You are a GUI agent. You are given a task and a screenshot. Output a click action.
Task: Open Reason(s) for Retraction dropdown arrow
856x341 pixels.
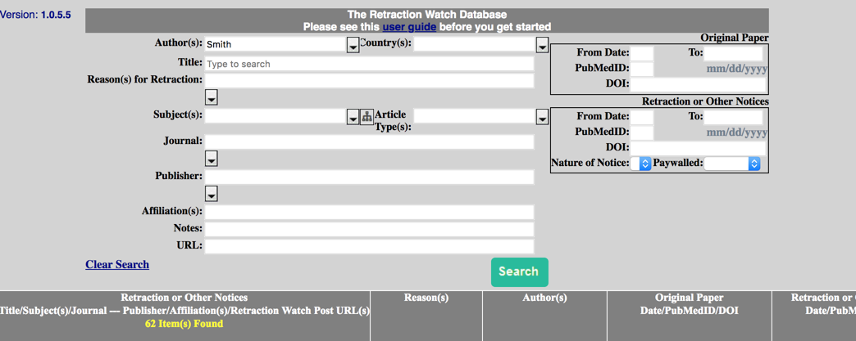tap(211, 98)
